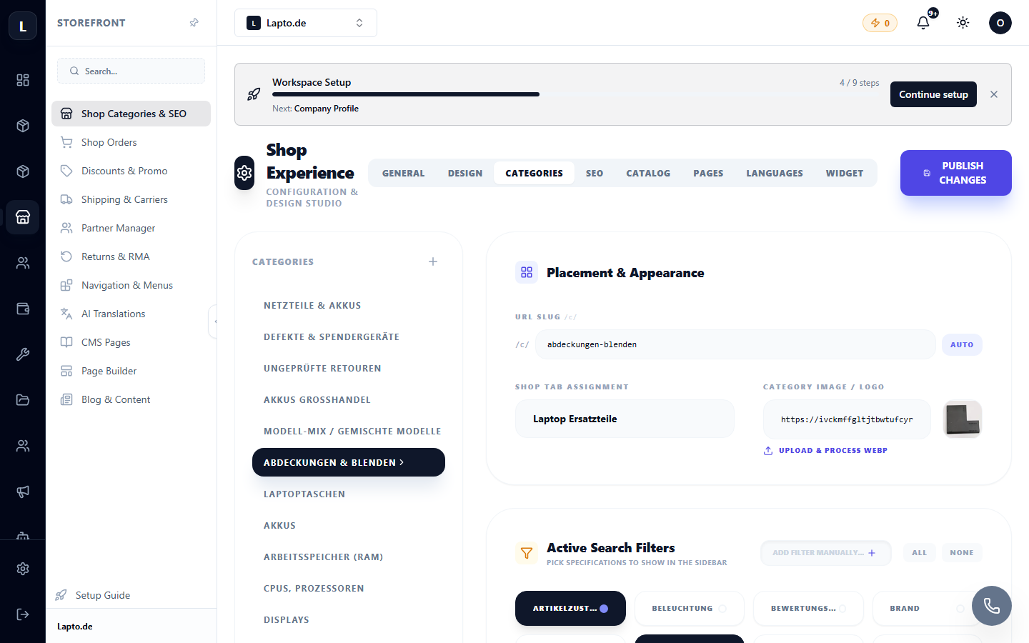Click the Workspace Setup progress bar
The image size is (1029, 643).
576,94
